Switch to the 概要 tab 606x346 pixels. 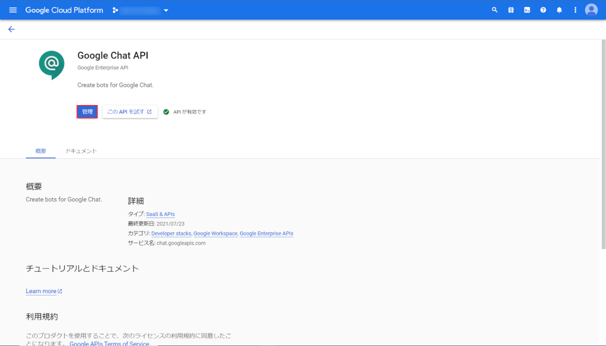[41, 151]
